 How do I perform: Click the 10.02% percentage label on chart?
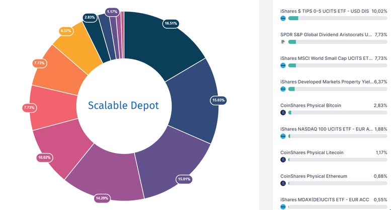click(45, 157)
